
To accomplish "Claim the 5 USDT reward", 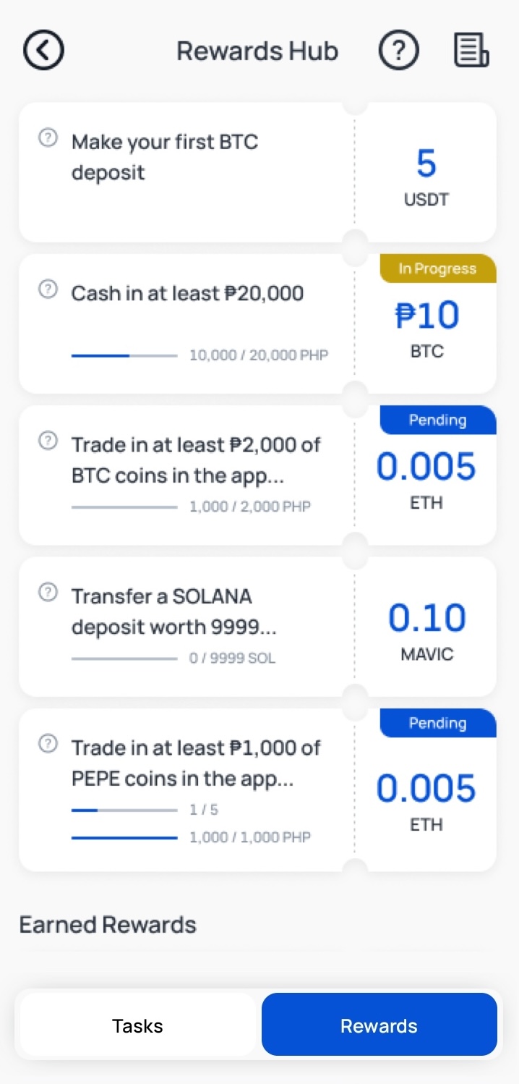I will coord(426,172).
